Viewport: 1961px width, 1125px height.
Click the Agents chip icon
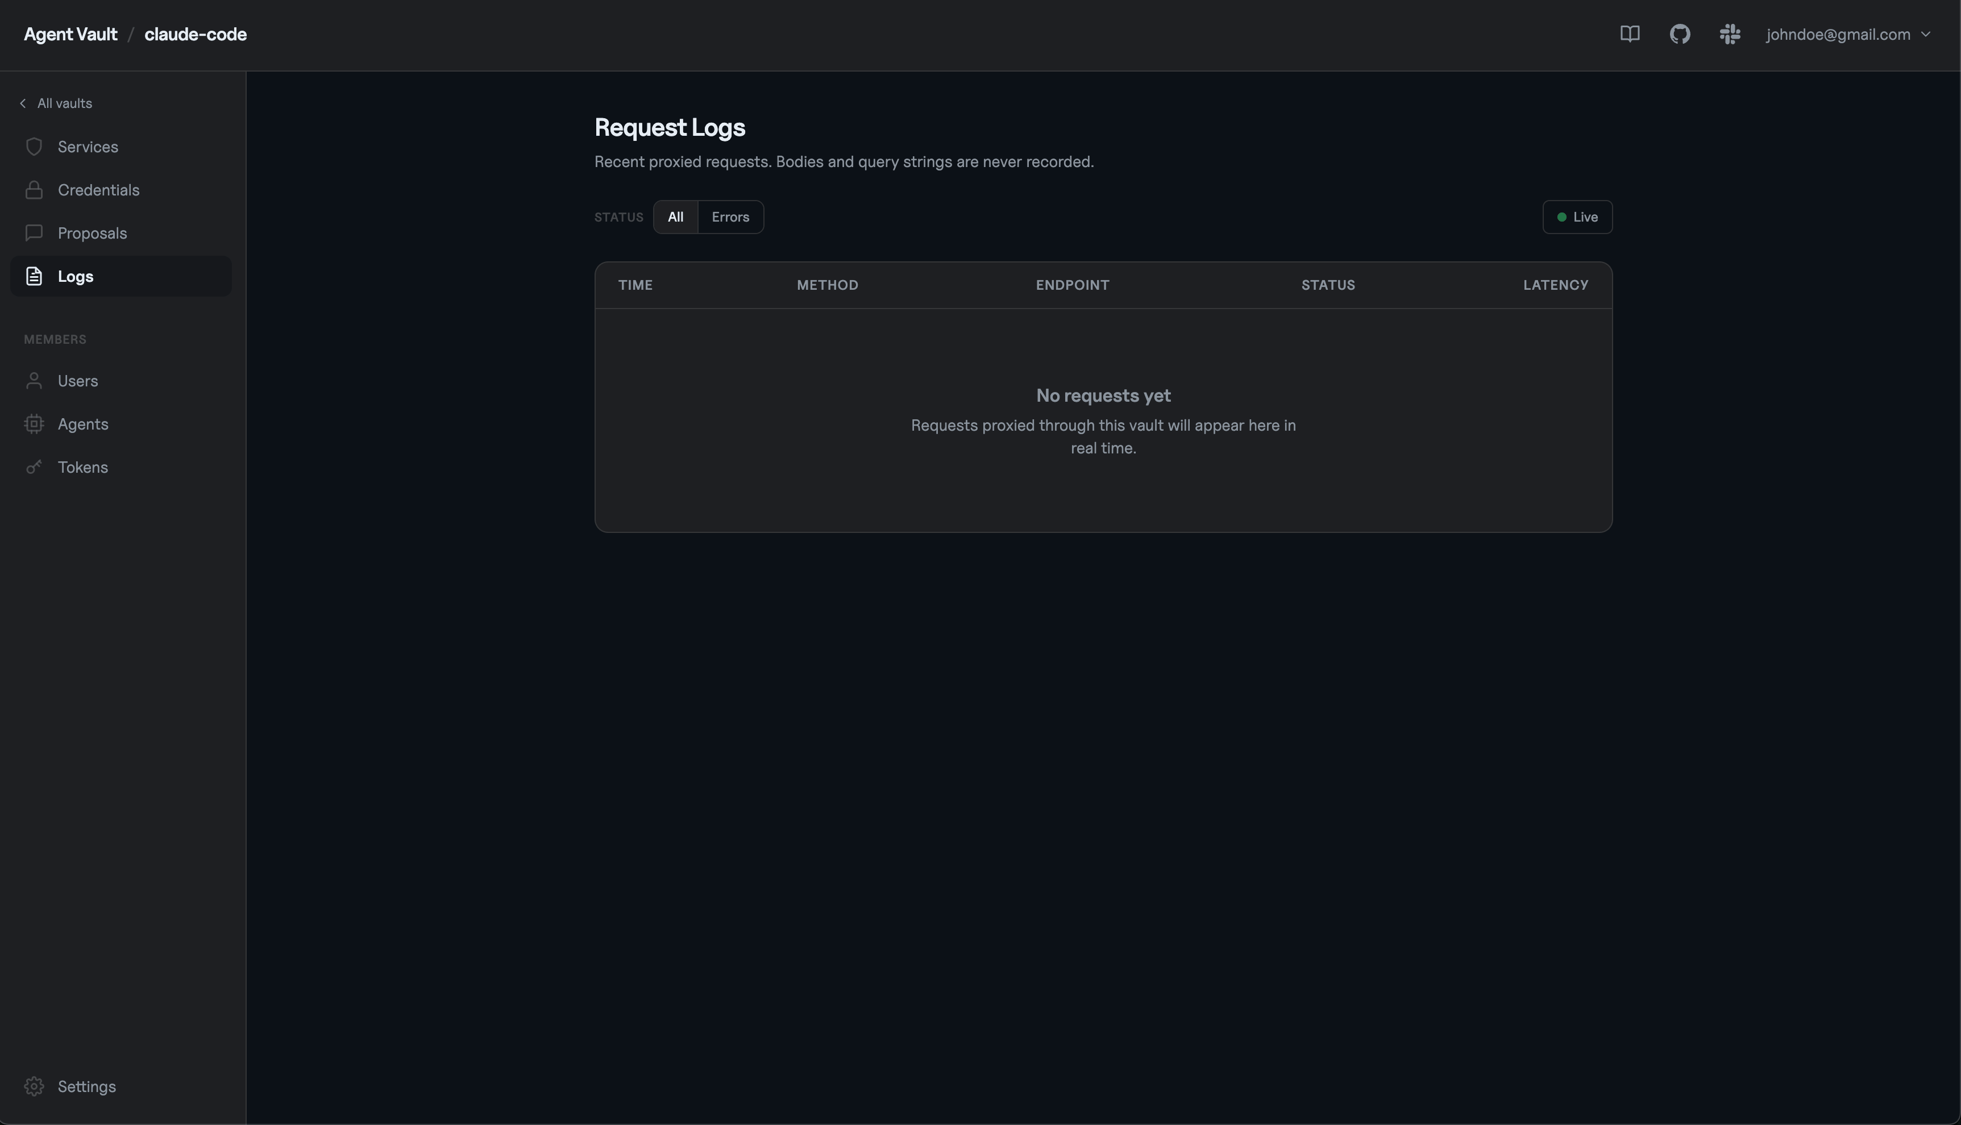[x=34, y=424]
